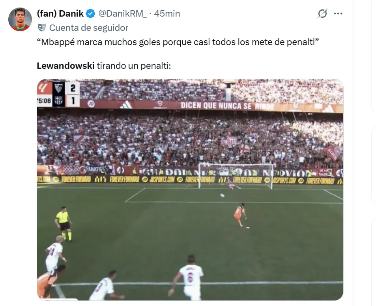Screen dimensions: 376x306
Task: Click the bold Lewandowski text
Action: click(65, 66)
